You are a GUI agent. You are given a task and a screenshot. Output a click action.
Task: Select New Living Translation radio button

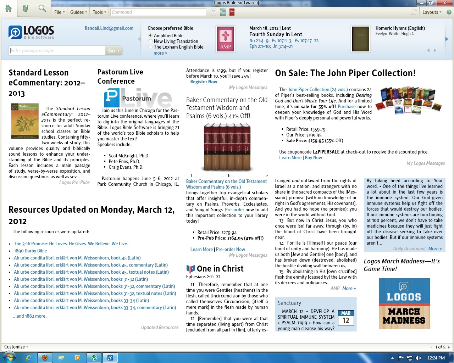point(150,41)
